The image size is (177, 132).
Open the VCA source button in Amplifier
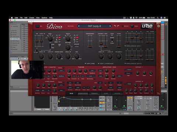(x=100, y=71)
